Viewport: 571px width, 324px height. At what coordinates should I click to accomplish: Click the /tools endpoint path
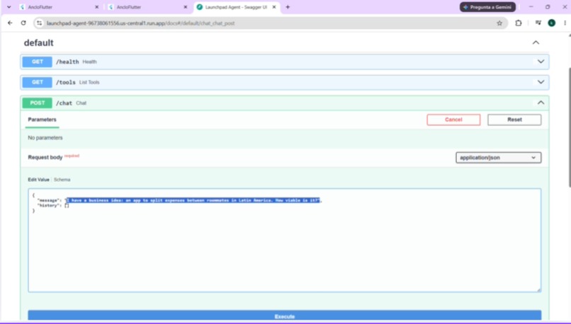[66, 82]
